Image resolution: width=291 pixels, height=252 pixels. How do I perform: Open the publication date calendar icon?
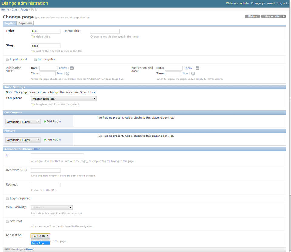(72, 68)
